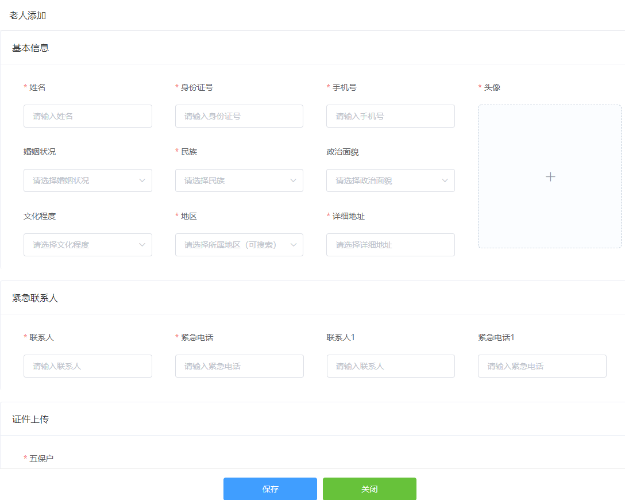The height and width of the screenshot is (500, 625).
Task: Click the chevron arrow in 文化程度 select
Action: click(x=142, y=245)
